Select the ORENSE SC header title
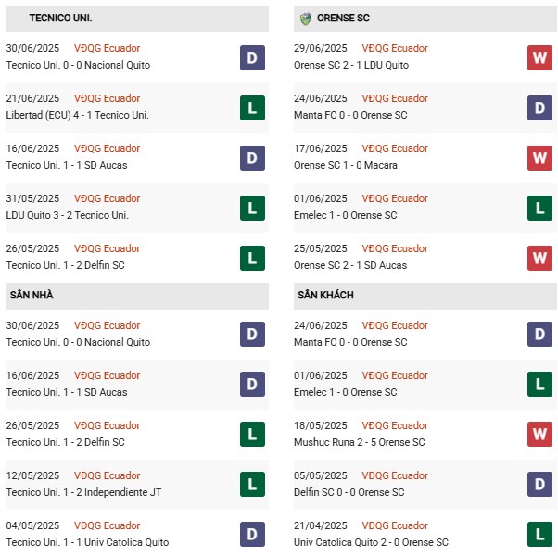558x557 pixels. [346, 18]
